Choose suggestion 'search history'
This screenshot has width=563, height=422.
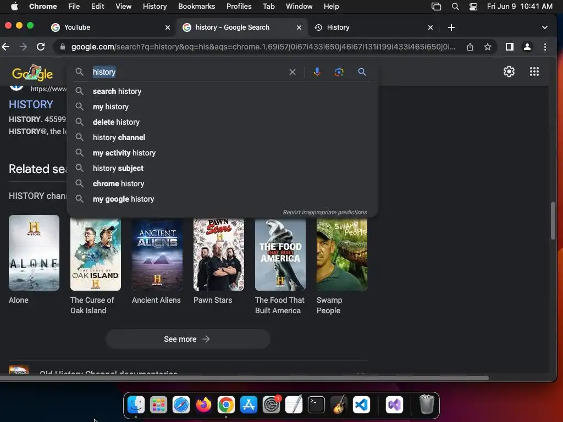coord(222,91)
